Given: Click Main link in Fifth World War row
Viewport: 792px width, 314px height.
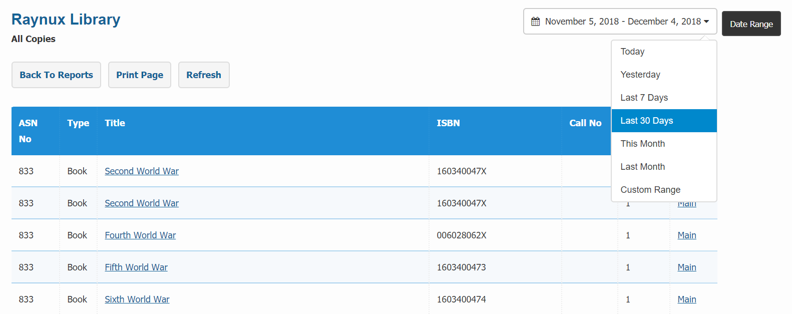Looking at the screenshot, I should (x=687, y=267).
